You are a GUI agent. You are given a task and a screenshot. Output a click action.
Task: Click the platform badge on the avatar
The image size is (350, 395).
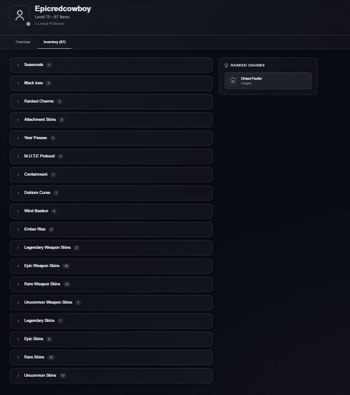coord(28,24)
